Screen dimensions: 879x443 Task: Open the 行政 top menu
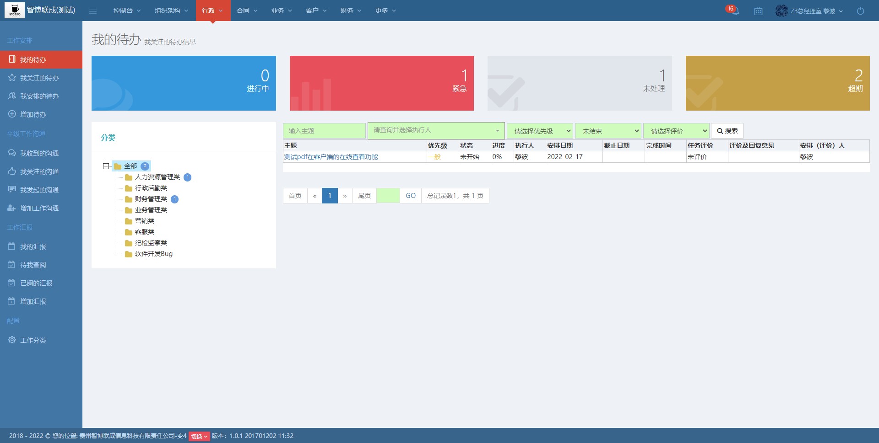point(213,11)
